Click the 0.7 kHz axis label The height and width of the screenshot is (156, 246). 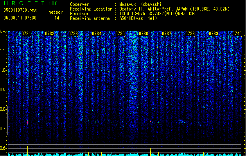(x=3, y=129)
